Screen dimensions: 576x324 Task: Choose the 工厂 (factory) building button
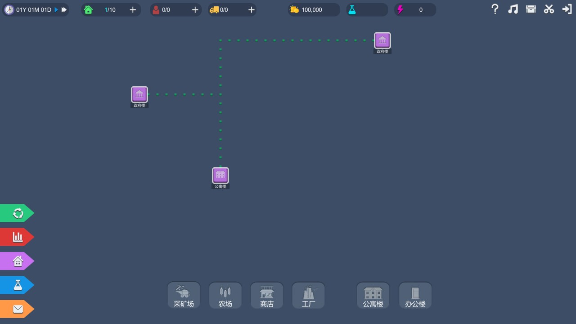coord(308,296)
